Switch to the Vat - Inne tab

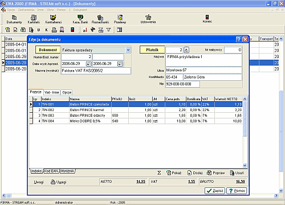point(52,92)
